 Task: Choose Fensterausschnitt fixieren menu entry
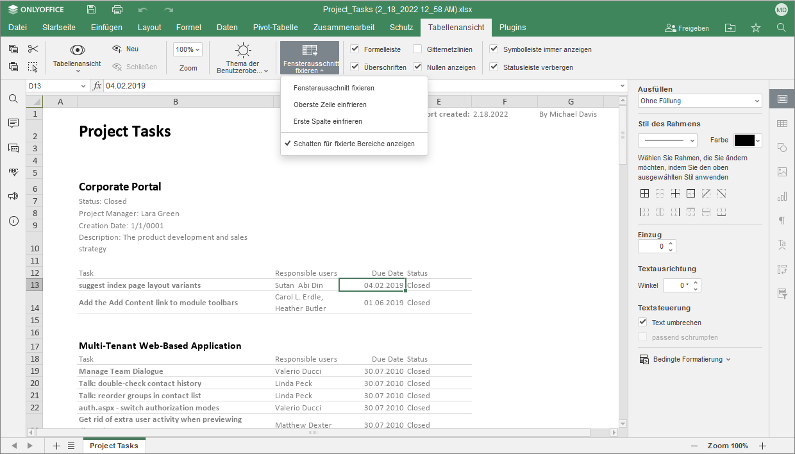[x=354, y=88]
